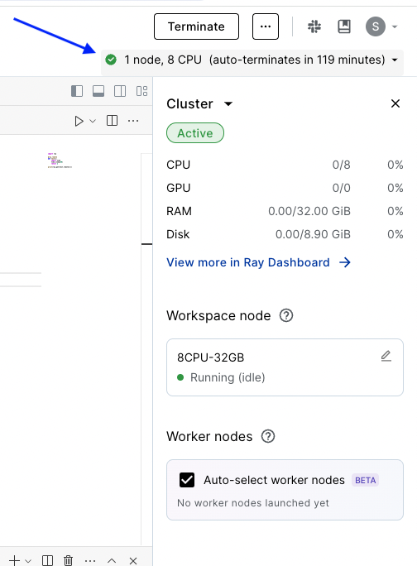Open View more in Ray Dashboard link
The height and width of the screenshot is (566, 417).
point(248,262)
